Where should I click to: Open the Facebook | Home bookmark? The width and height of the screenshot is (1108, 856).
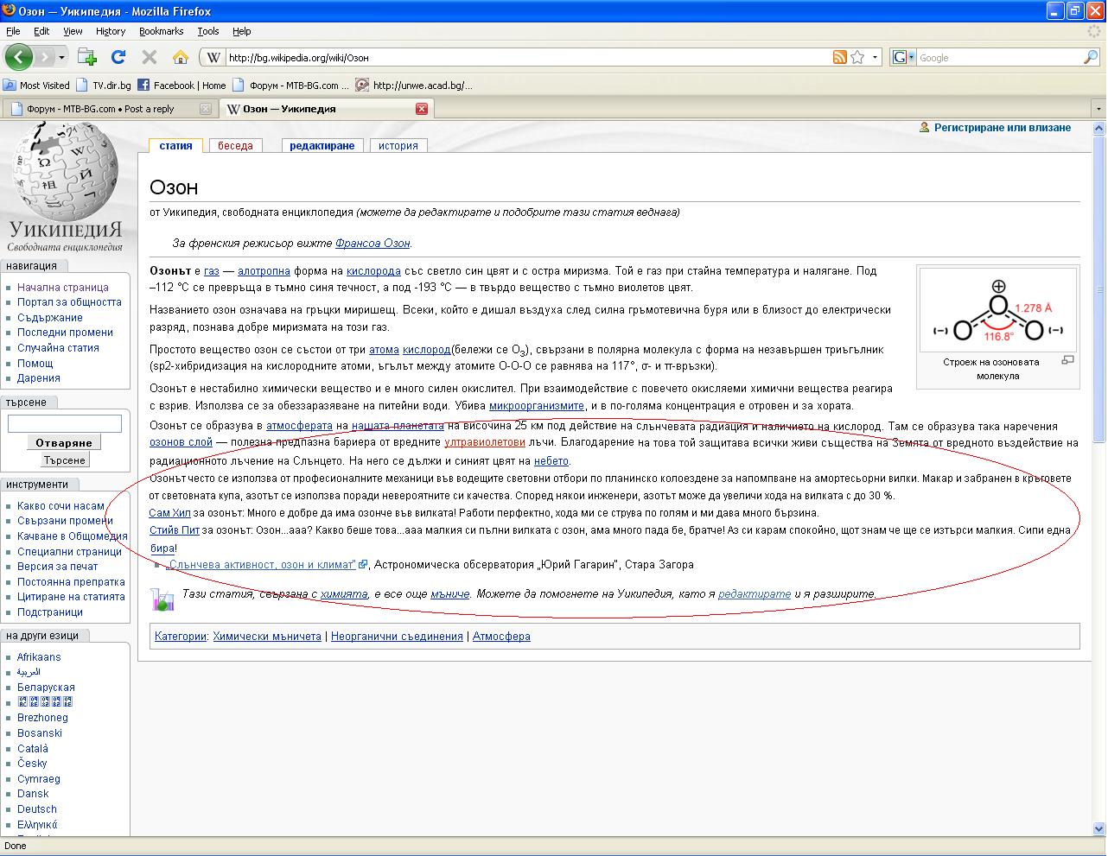(x=182, y=86)
